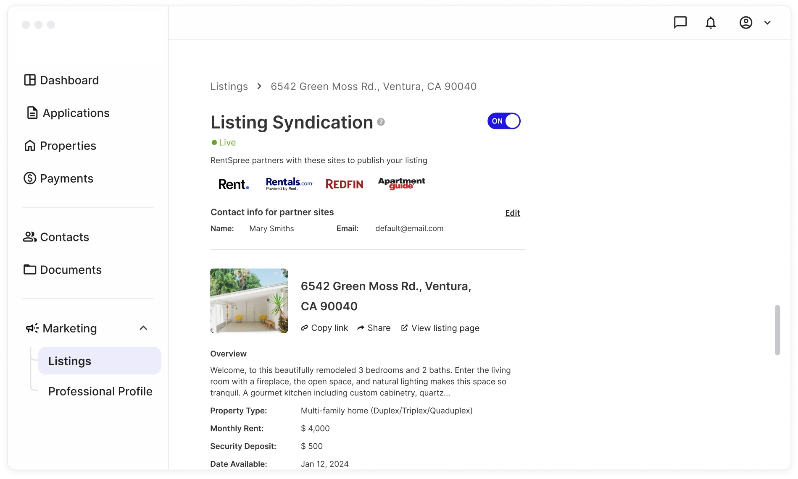798x479 pixels.
Task: Turn off the Listing Syndication toggle
Action: [x=503, y=121]
